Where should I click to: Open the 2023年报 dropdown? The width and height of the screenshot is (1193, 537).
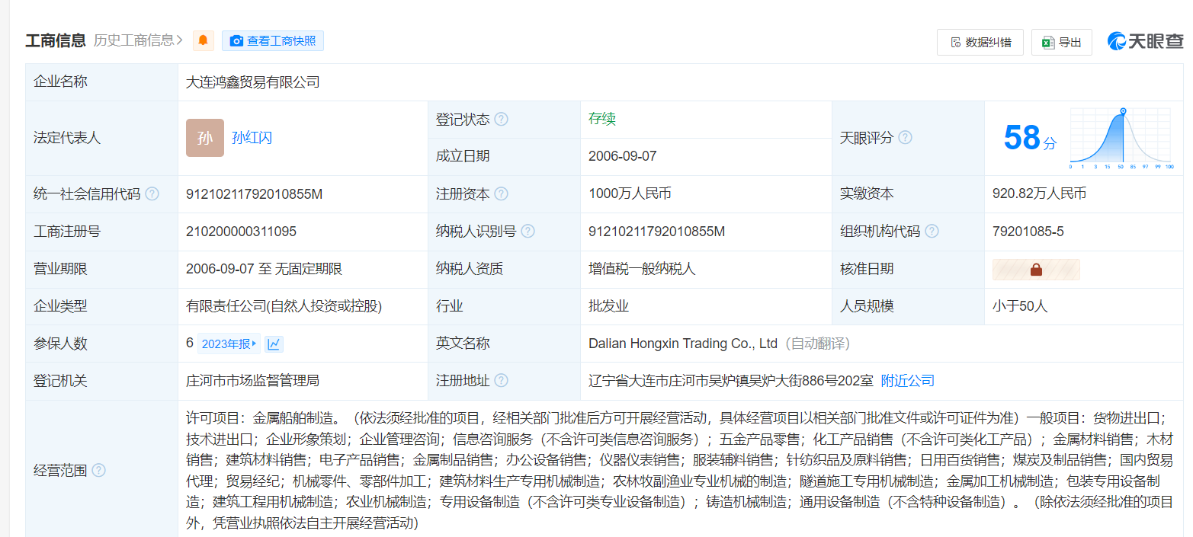pos(229,344)
